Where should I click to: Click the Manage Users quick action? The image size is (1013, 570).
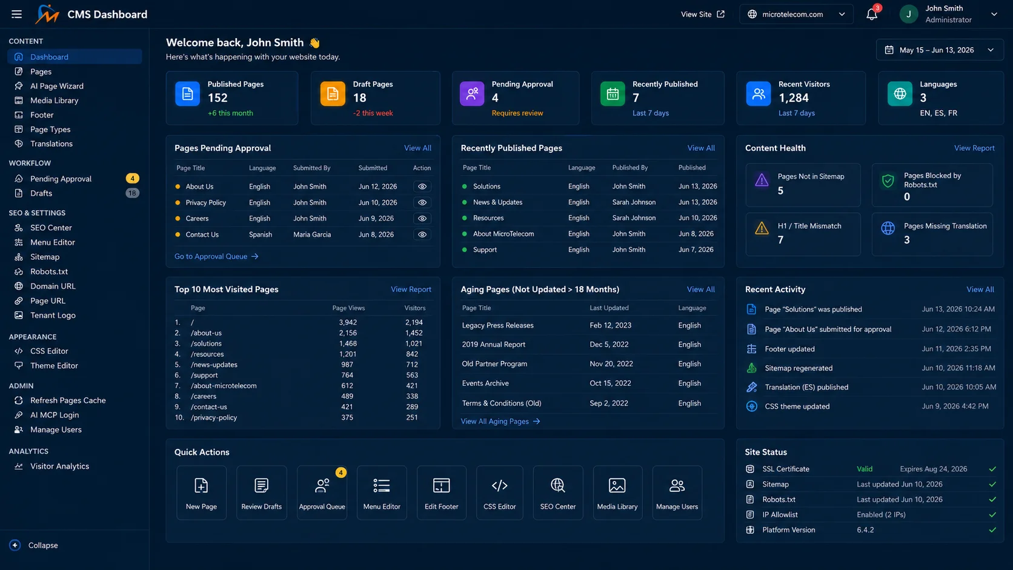(677, 492)
